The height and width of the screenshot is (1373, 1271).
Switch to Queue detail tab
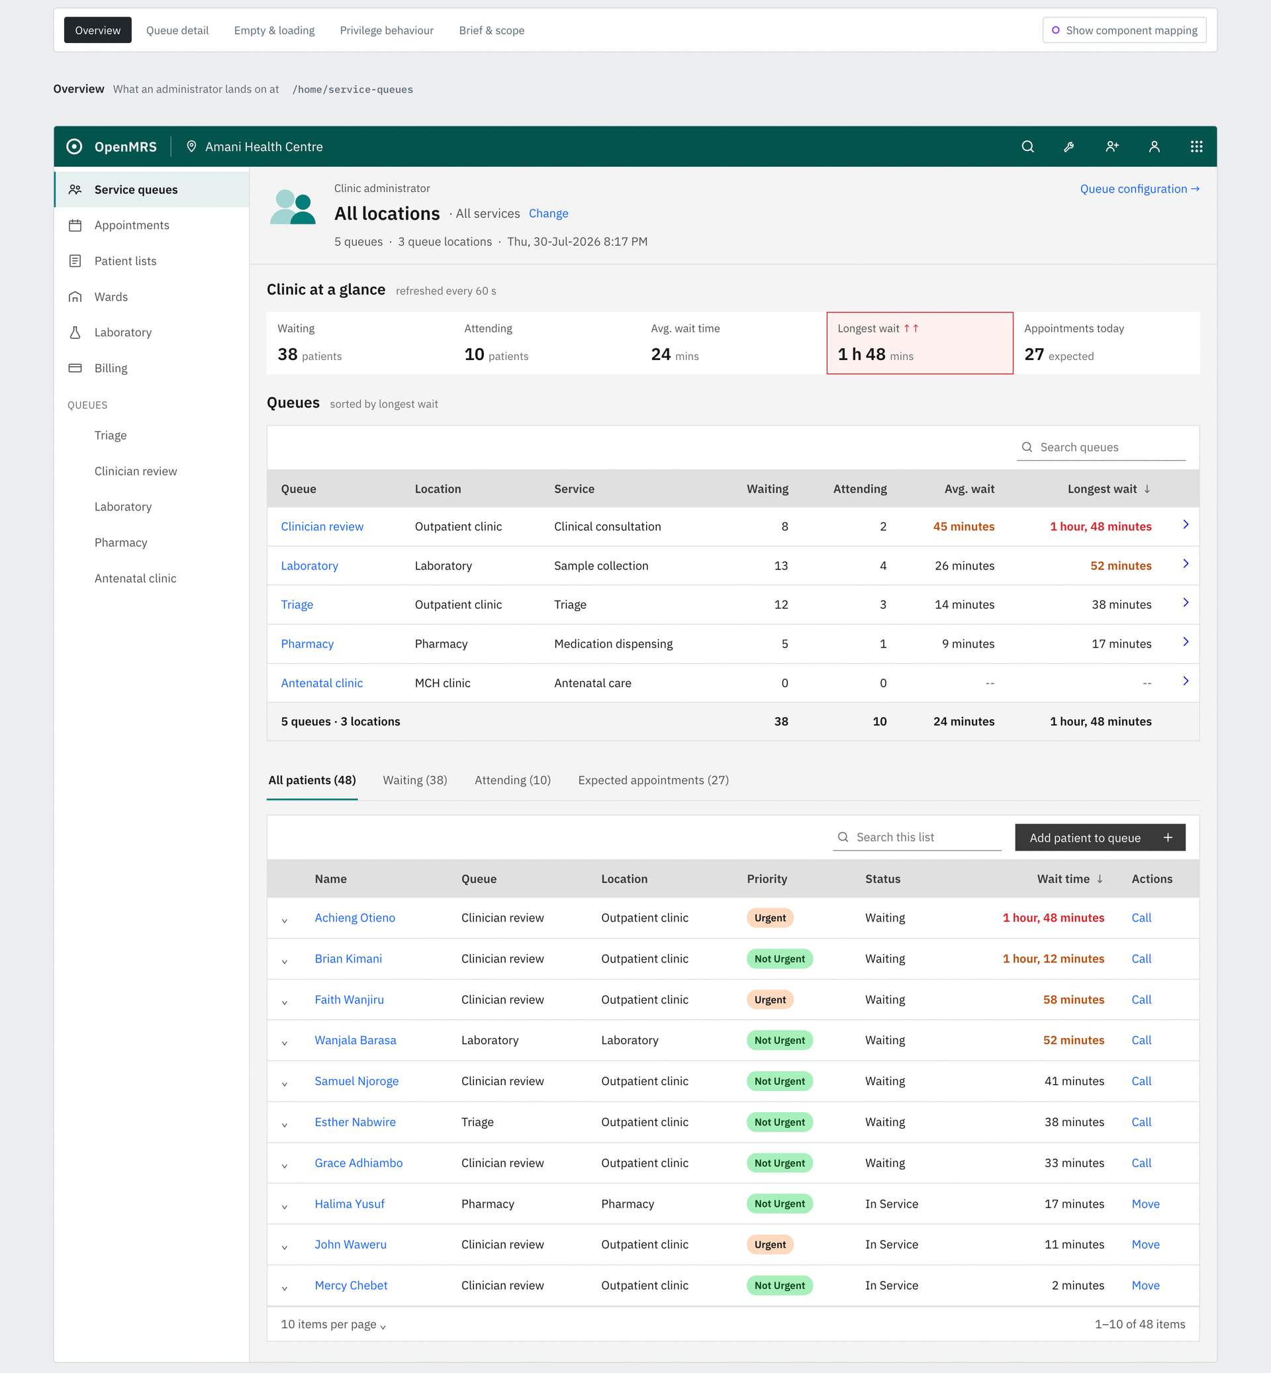coord(177,30)
